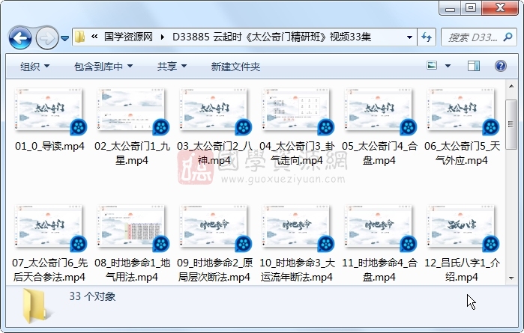Select video thumbnail 01_0_导读.mp4
524x333 pixels.
click(49, 110)
